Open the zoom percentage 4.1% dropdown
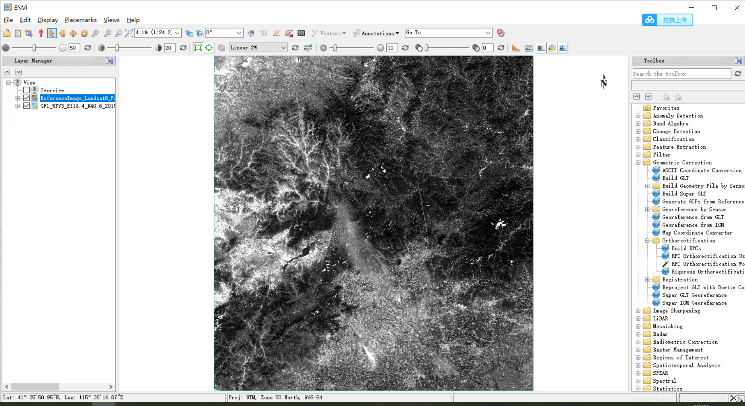This screenshot has height=406, width=745. (x=177, y=33)
